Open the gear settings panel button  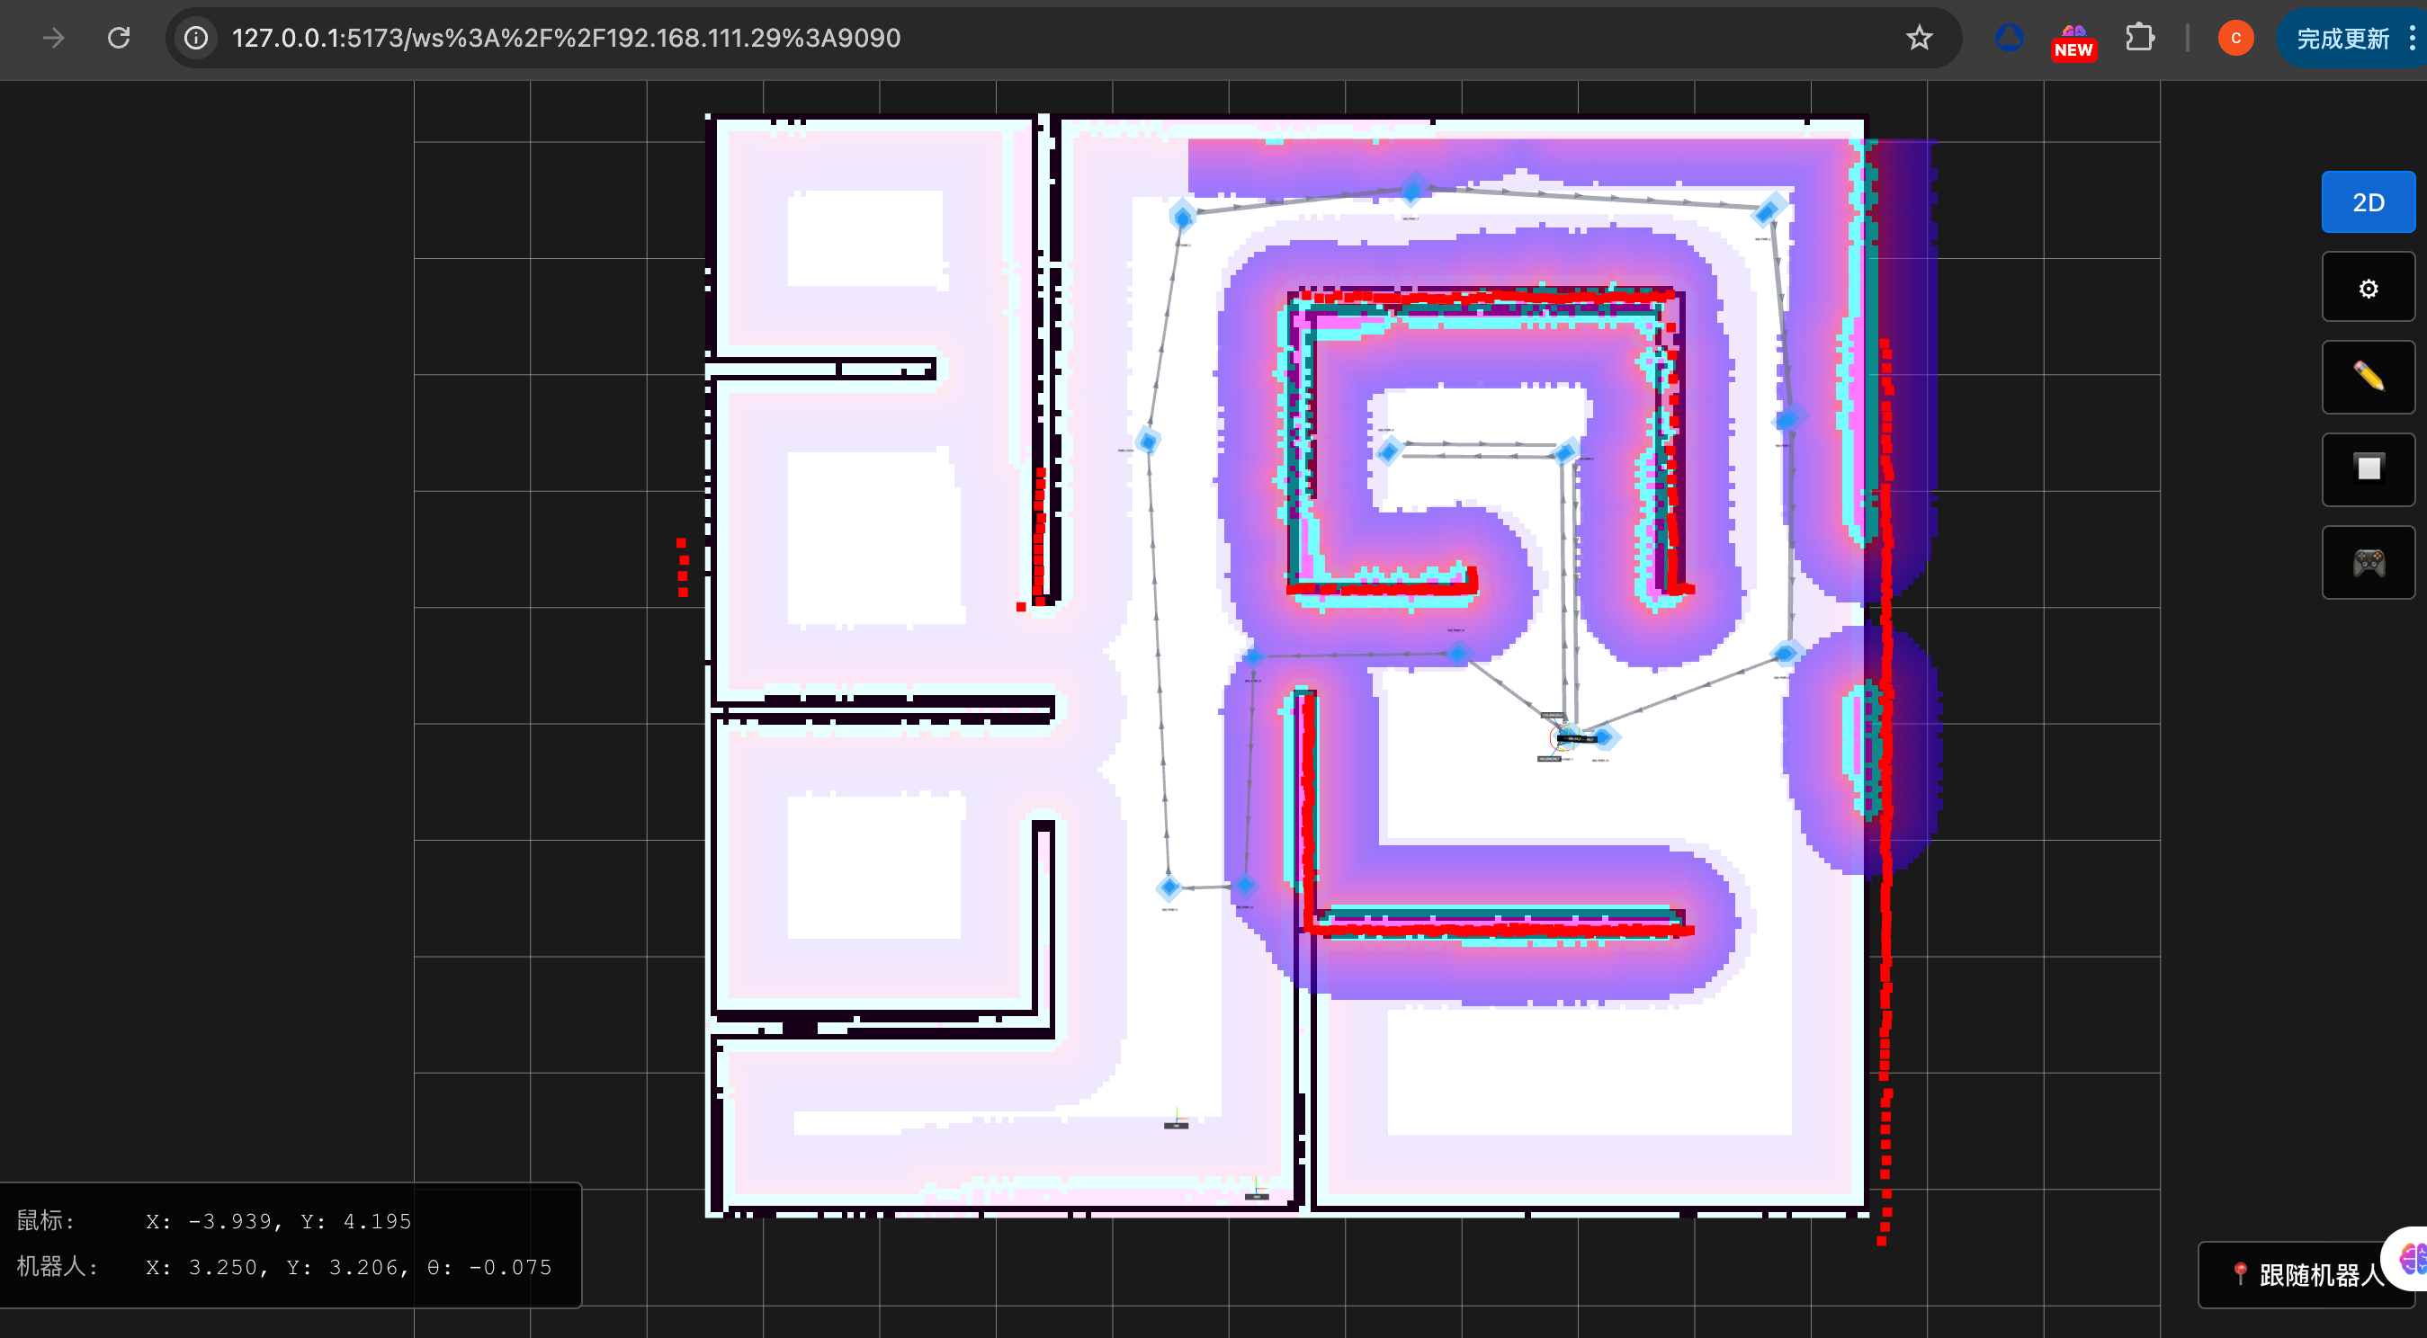click(2368, 288)
